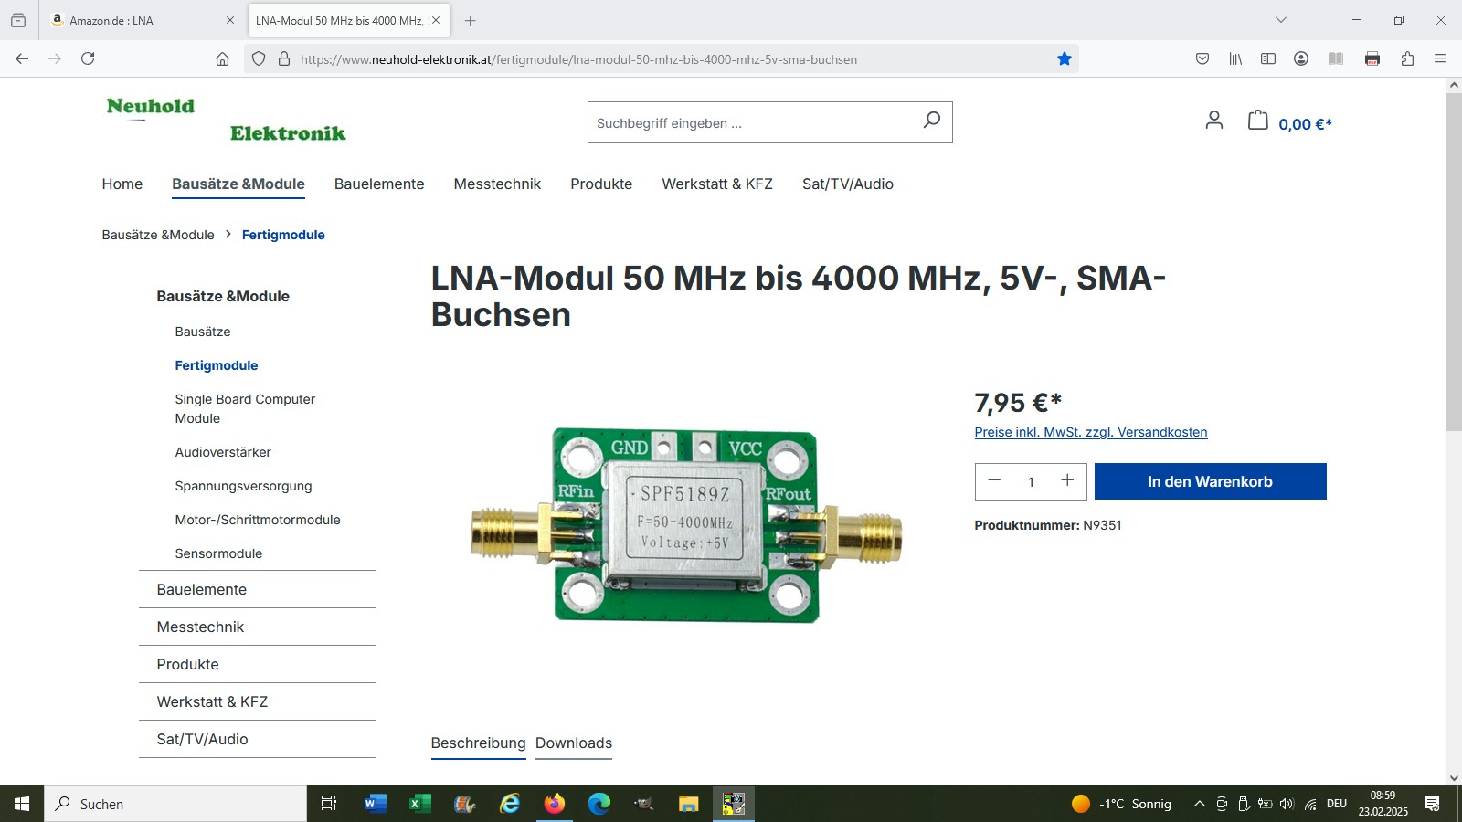Screen dimensions: 1462x822
Task: Increase quantity with the plus button
Action: [1066, 480]
